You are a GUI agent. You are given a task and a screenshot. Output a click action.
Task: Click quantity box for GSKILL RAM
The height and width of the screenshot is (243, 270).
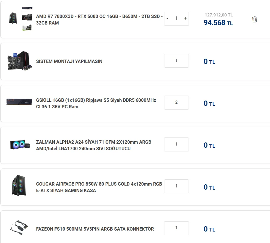point(176,102)
